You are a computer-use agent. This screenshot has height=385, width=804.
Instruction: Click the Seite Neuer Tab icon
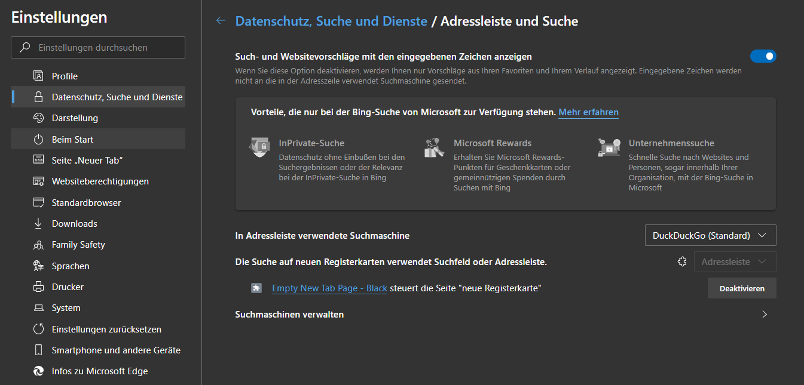pos(39,160)
